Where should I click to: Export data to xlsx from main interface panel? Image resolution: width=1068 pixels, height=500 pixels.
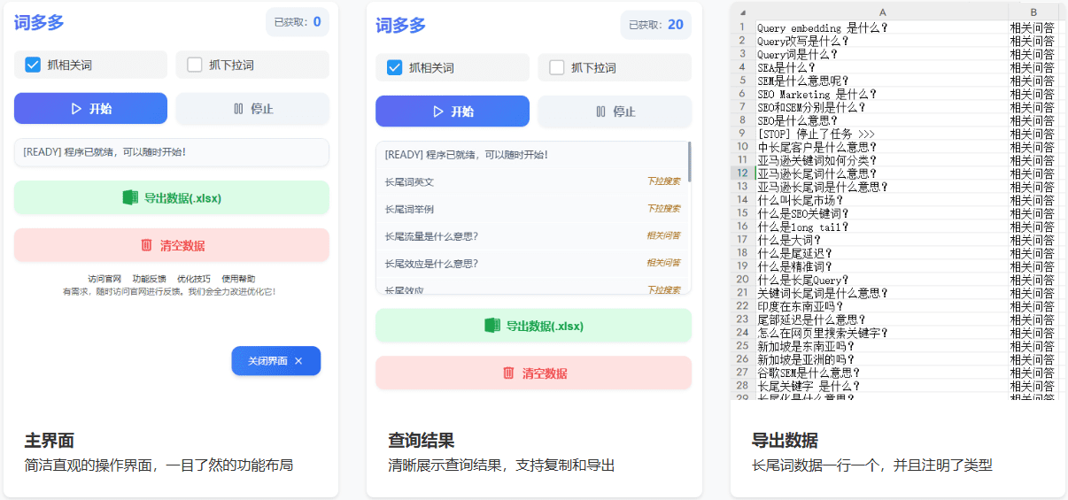tap(172, 197)
